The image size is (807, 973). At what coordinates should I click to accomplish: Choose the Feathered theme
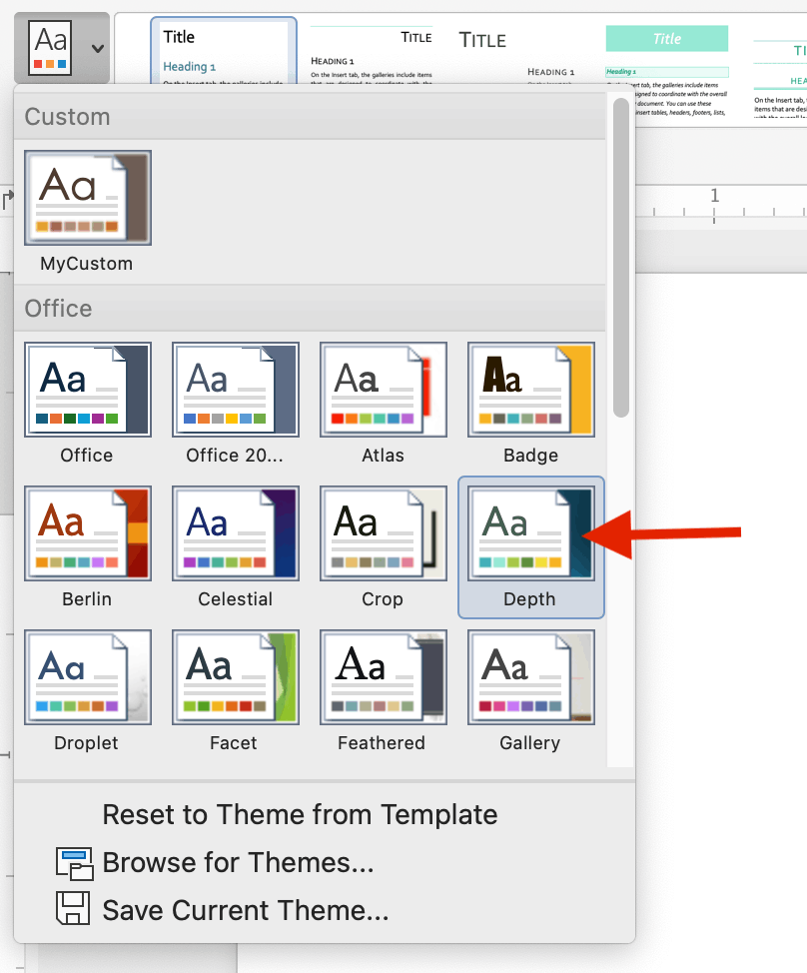coord(383,677)
